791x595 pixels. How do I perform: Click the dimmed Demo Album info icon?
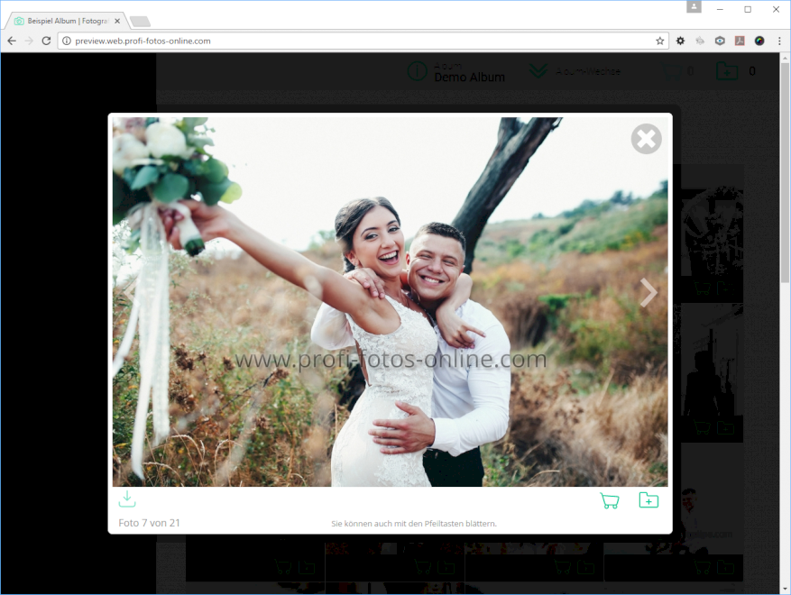(418, 71)
